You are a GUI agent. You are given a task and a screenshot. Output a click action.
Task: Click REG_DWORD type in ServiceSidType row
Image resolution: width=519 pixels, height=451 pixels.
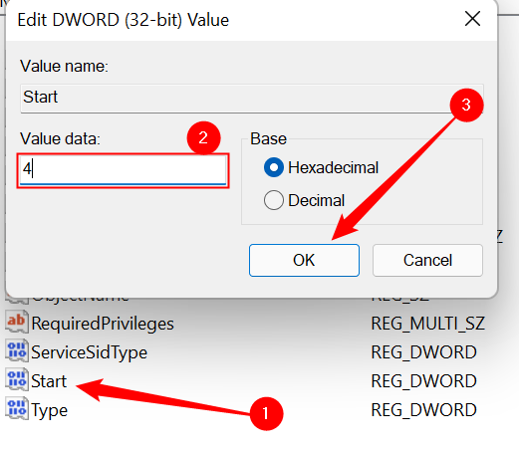[x=423, y=352]
